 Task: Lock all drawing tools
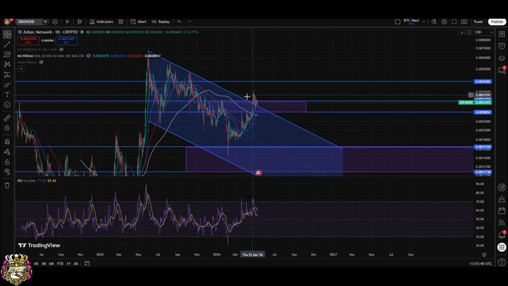(x=7, y=162)
